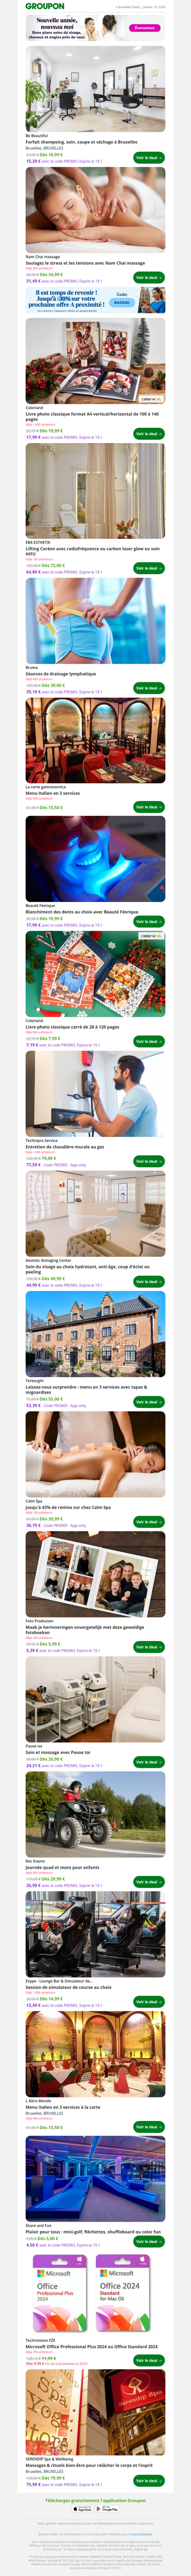
Task: Open the Nam Chai massage photo
Action: pos(95,209)
